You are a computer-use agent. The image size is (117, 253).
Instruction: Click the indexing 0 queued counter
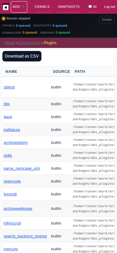63,32
